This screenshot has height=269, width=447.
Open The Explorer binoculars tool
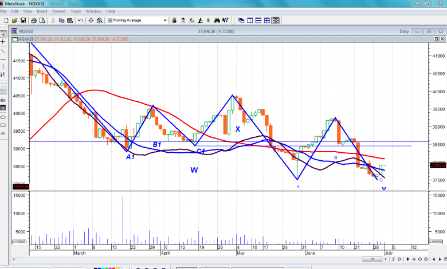click(217, 20)
